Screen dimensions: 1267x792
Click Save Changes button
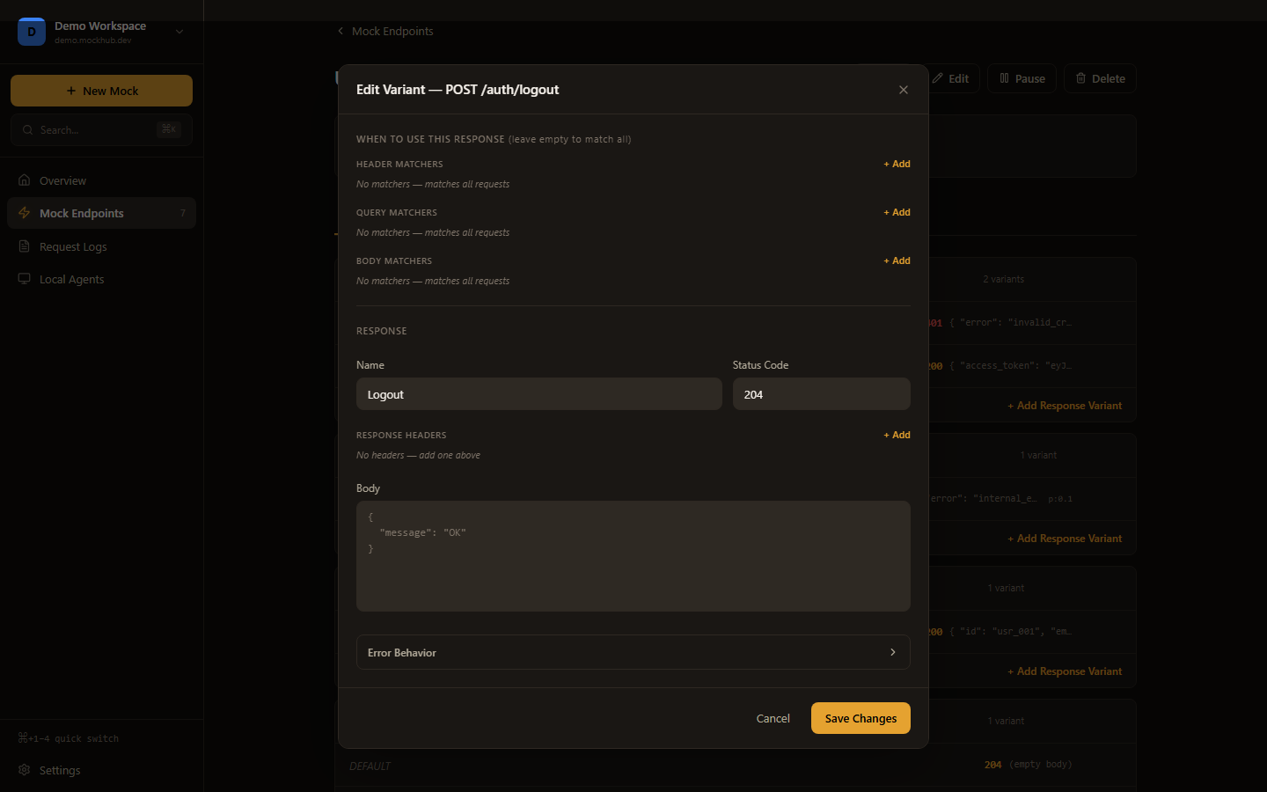[860, 718]
